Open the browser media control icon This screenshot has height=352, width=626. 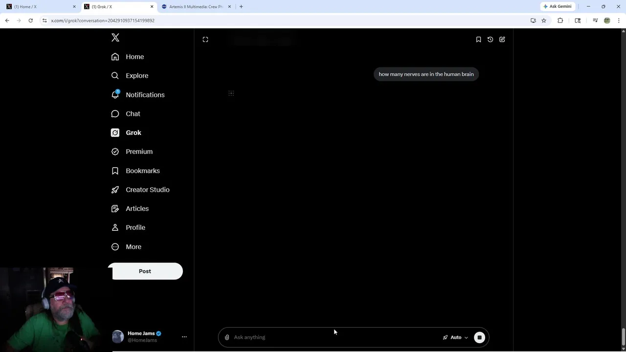[595, 21]
